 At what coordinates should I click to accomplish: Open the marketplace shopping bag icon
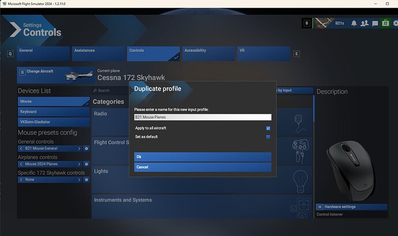[385, 23]
